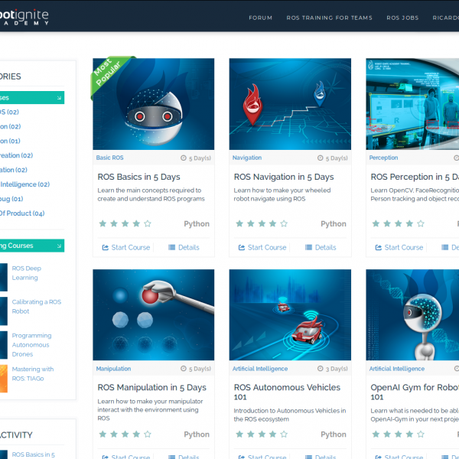Open the ROS Manipulation in 5 Days title
The image size is (459, 459).
click(x=151, y=387)
